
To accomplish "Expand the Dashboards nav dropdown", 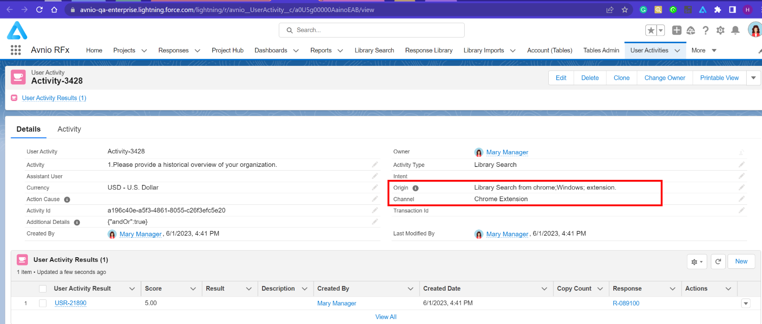I will pyautogui.click(x=296, y=51).
